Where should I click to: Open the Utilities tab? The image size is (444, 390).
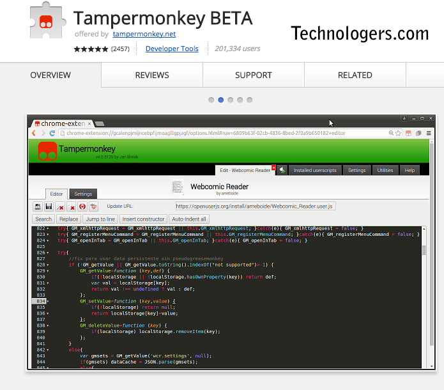tap(385, 170)
